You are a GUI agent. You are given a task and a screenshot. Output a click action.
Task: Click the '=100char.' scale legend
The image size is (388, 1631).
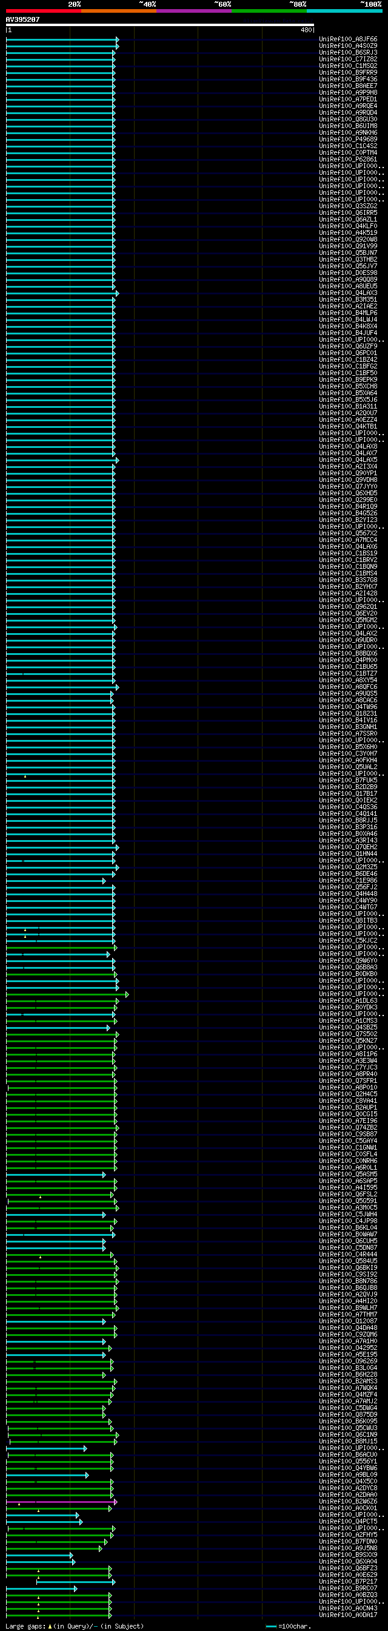tap(295, 1626)
